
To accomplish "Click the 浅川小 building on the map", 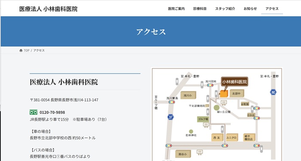I will click(188, 95).
